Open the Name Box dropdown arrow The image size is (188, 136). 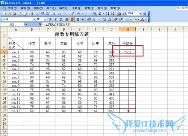coord(26,25)
